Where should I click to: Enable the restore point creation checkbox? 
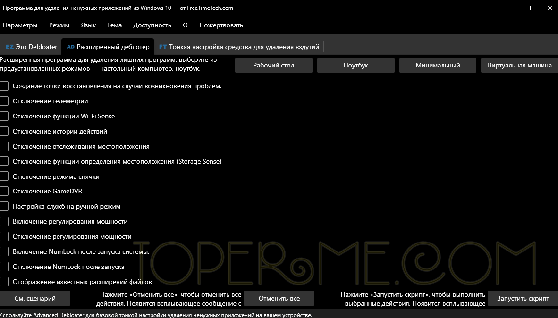(x=4, y=86)
